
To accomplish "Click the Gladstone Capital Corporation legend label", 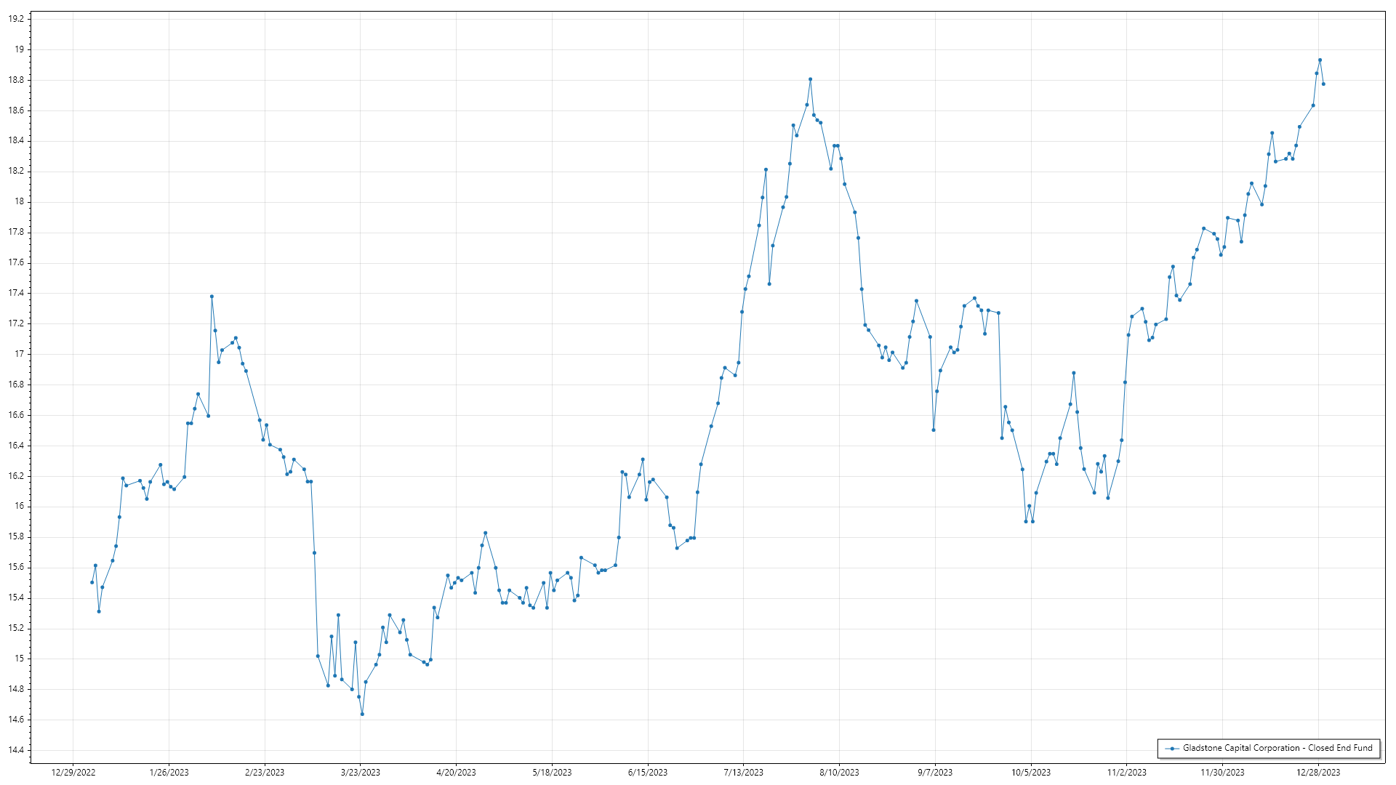I will pyautogui.click(x=1277, y=748).
